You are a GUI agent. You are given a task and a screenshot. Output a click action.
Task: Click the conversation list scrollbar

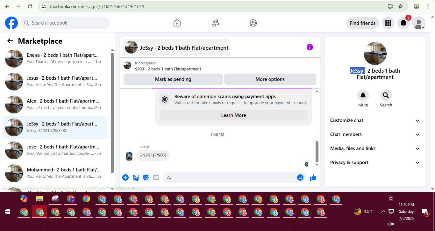tap(112, 113)
